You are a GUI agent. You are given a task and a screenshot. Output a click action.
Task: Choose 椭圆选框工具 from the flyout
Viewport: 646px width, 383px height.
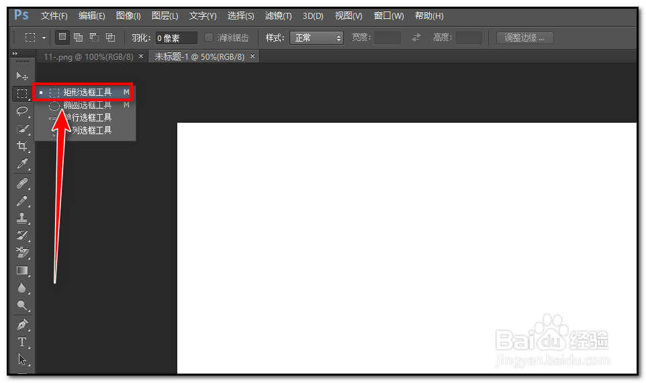tap(85, 105)
